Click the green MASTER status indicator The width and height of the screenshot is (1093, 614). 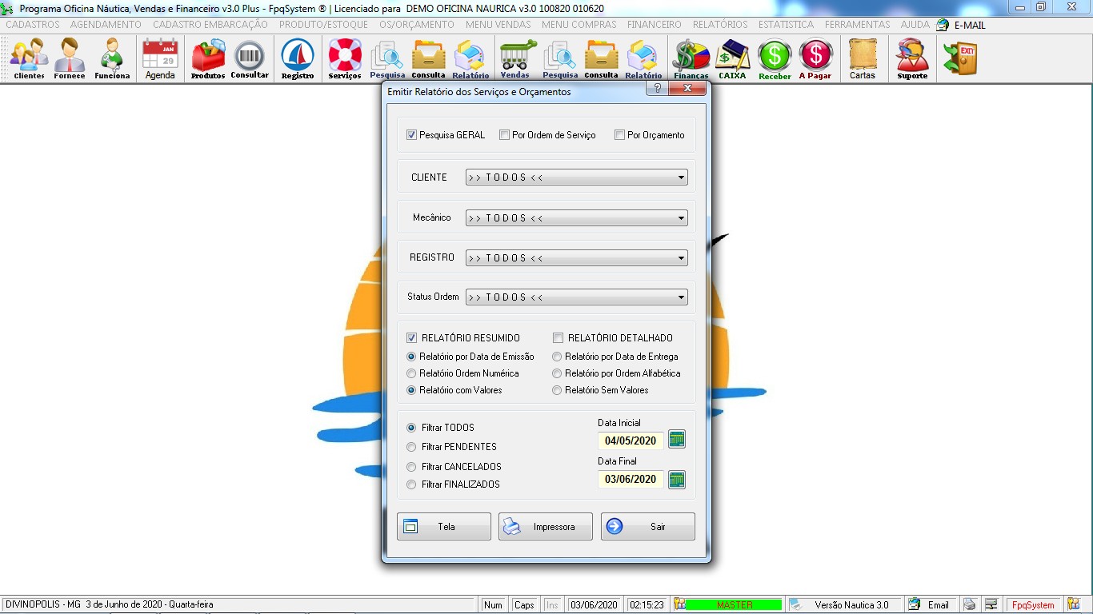(735, 605)
